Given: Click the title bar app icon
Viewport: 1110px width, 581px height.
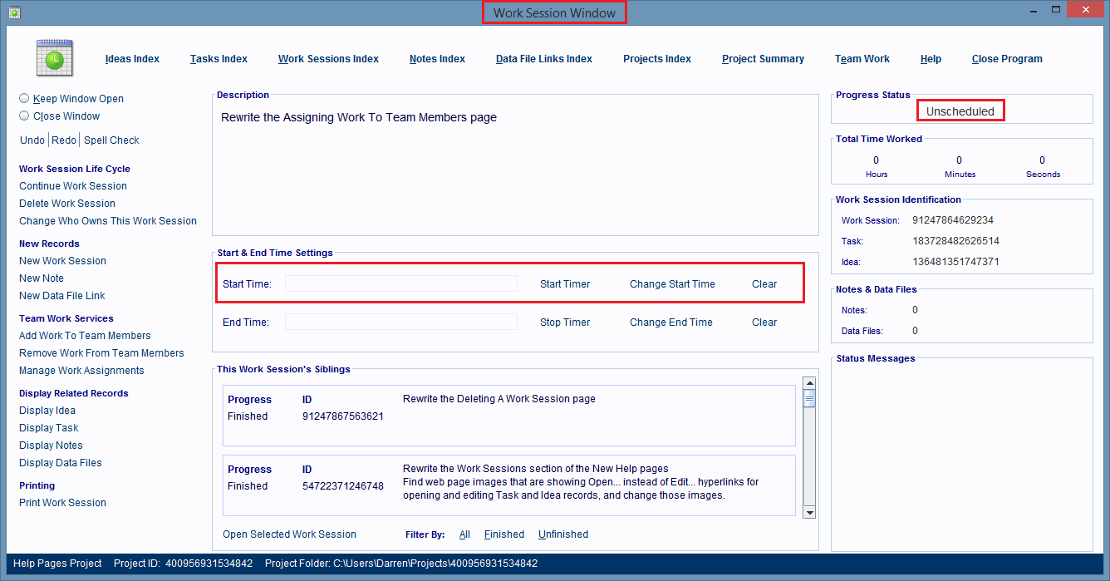Looking at the screenshot, I should (14, 12).
